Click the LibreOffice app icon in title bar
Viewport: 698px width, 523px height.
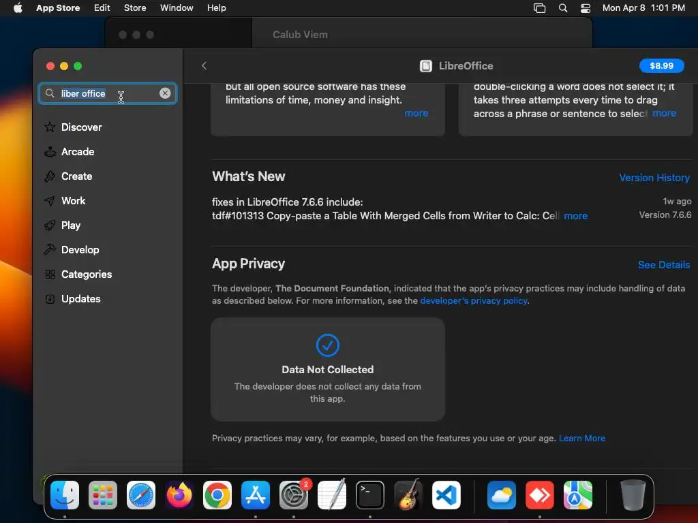[425, 66]
